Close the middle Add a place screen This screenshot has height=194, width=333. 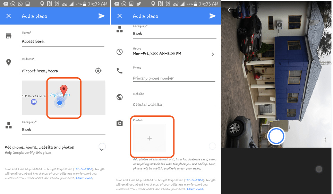[x=120, y=16]
